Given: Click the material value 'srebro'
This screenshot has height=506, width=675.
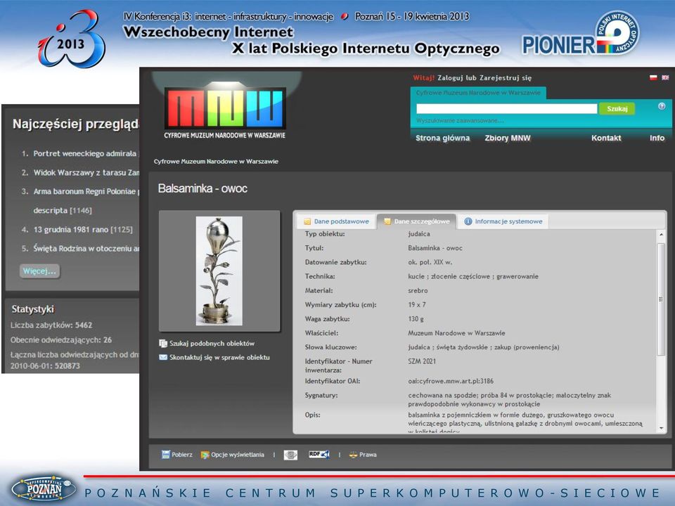Looking at the screenshot, I should pos(418,290).
